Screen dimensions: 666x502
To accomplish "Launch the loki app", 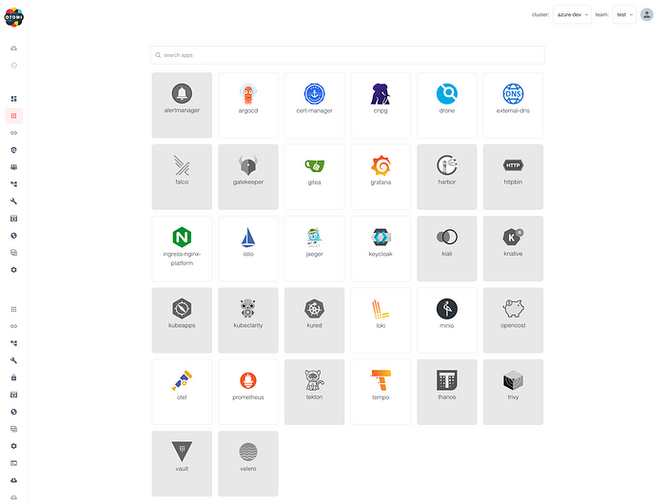I will click(x=381, y=320).
